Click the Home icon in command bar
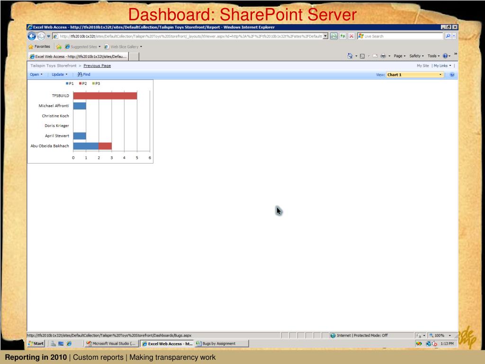Image resolution: width=485 pixels, height=364 pixels. tap(350, 56)
